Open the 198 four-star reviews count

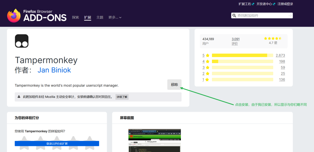(282, 61)
